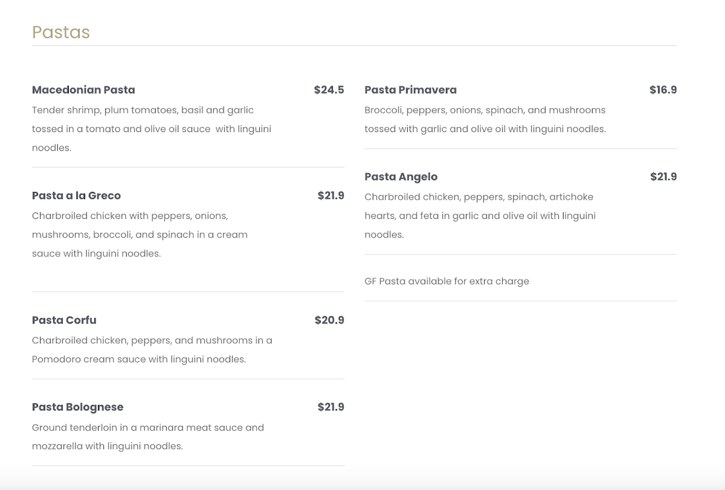Click the Pomodoro cream sauce description

click(x=152, y=349)
